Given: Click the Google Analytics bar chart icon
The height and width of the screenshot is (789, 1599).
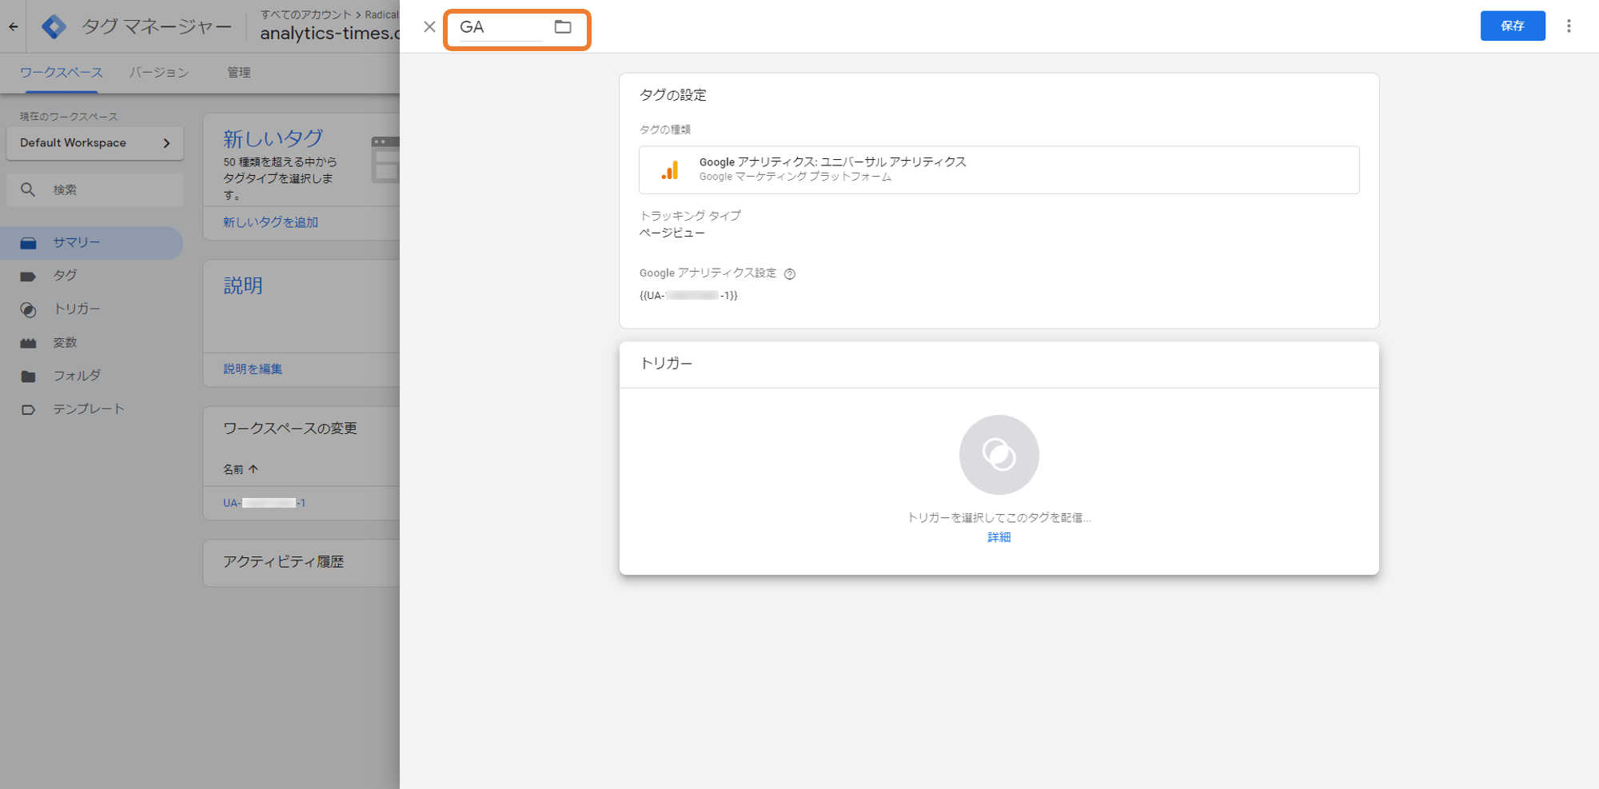Looking at the screenshot, I should pos(670,170).
